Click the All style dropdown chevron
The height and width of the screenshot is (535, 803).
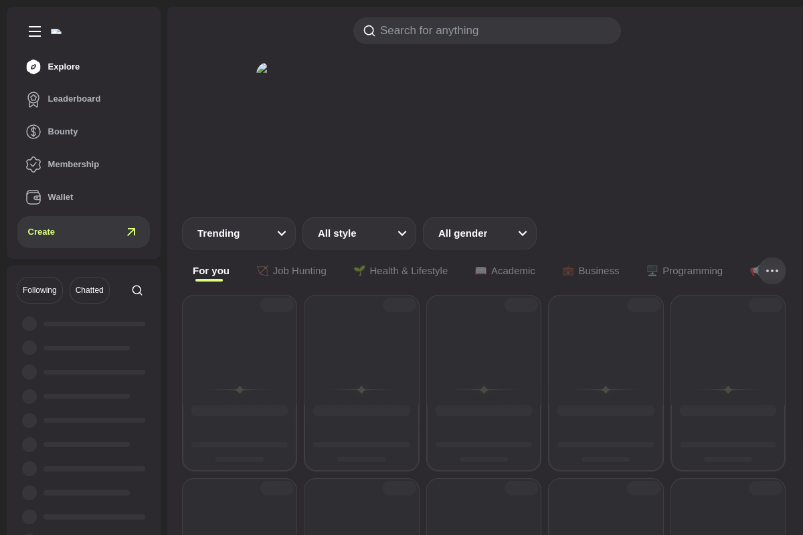tap(402, 233)
